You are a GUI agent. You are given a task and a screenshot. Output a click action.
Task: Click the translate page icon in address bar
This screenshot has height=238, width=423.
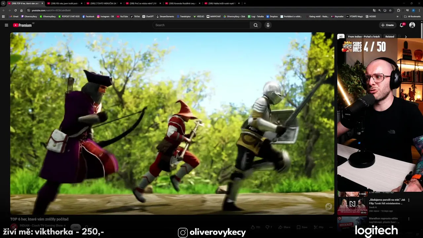pyautogui.click(x=374, y=10)
